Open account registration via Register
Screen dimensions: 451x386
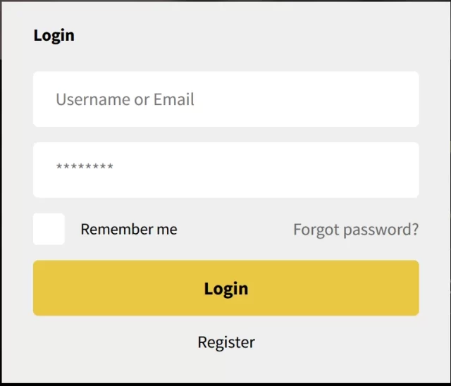[x=226, y=342]
